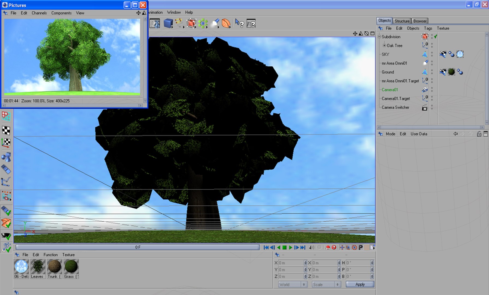
Task: Click the Y position input field
Action: [x=291, y=270]
